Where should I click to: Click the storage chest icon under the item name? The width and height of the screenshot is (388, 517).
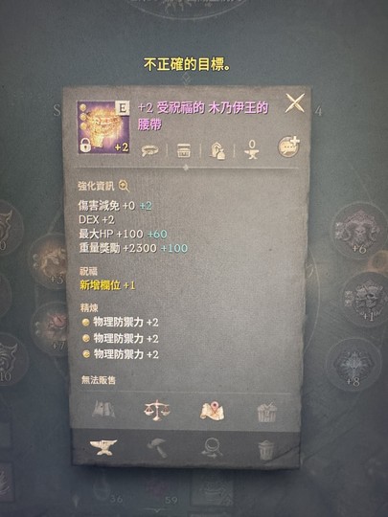[x=184, y=150]
